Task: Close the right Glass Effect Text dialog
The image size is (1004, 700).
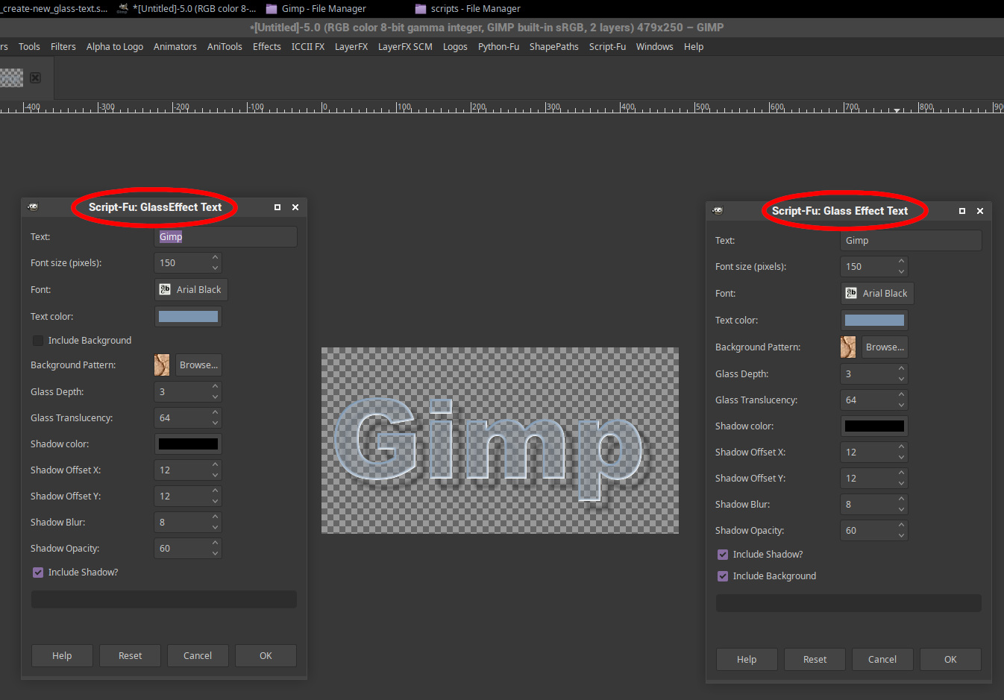Action: point(980,211)
